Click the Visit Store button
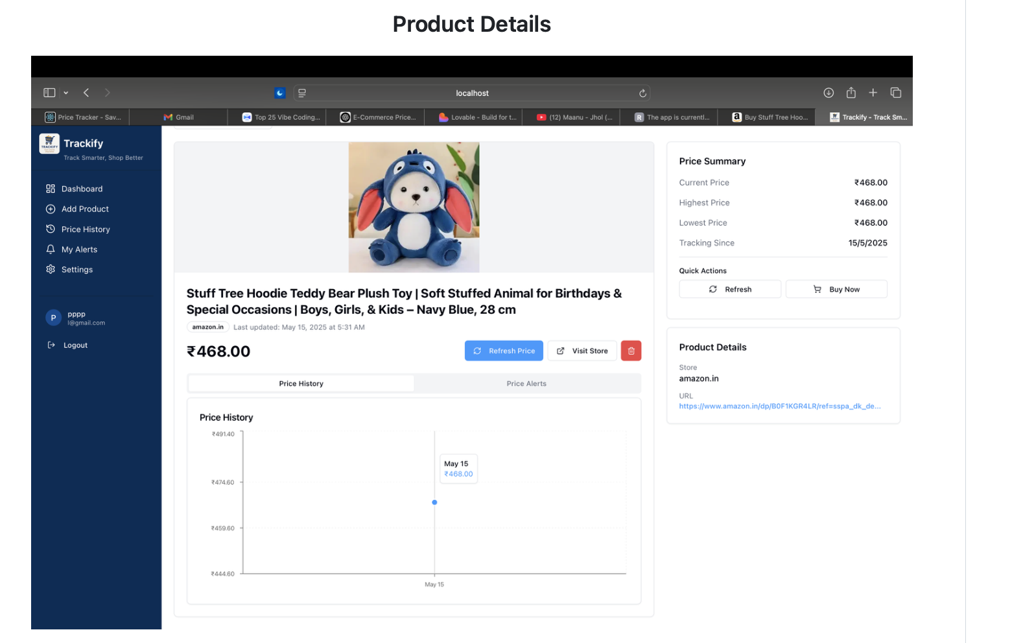Screen dimensions: 1023x643 (582, 351)
